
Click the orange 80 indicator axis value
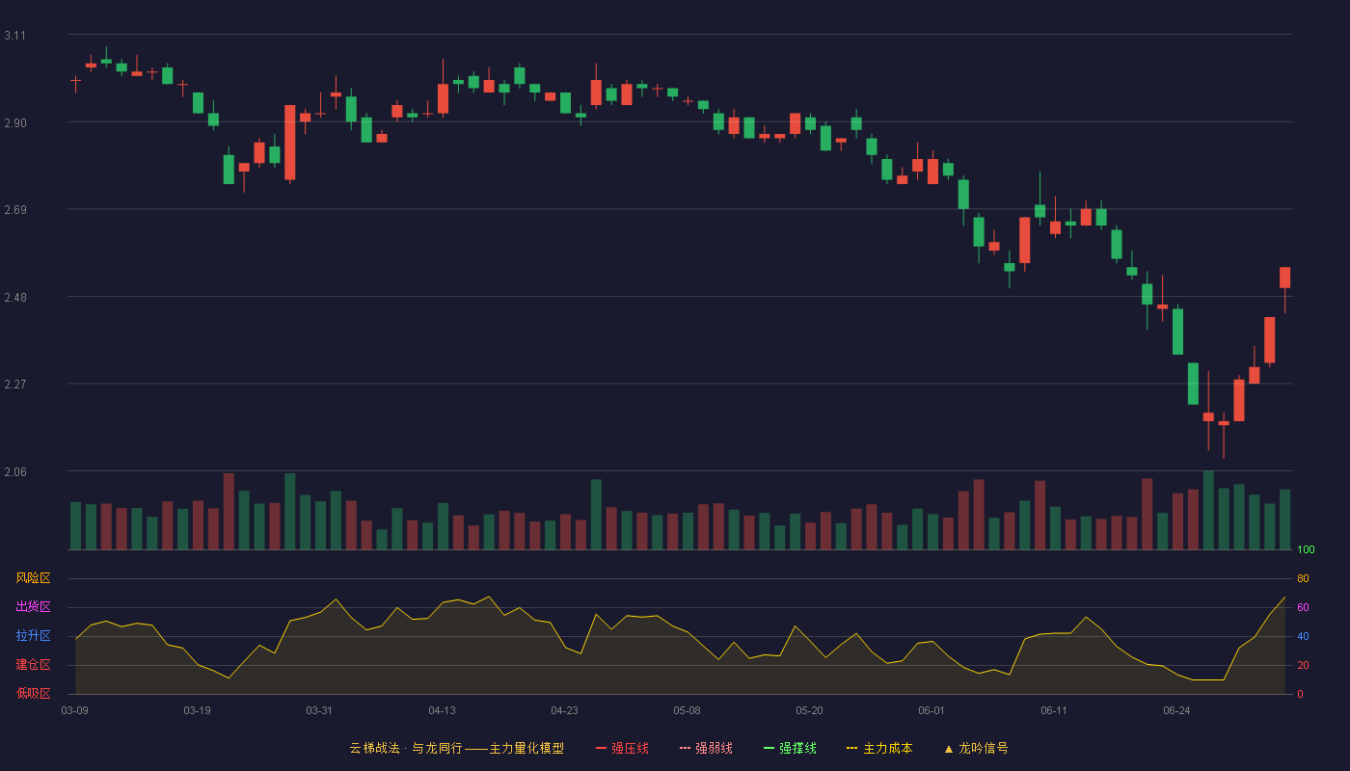point(1303,578)
